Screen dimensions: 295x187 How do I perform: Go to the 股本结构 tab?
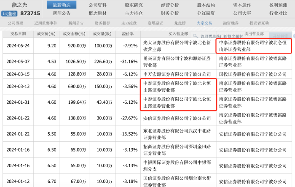coord(206,5)
